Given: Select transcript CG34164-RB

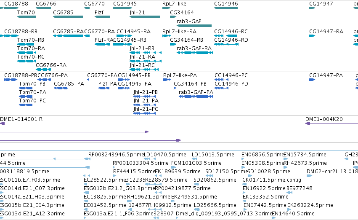Looking at the screenshot, I should coord(173,44).
